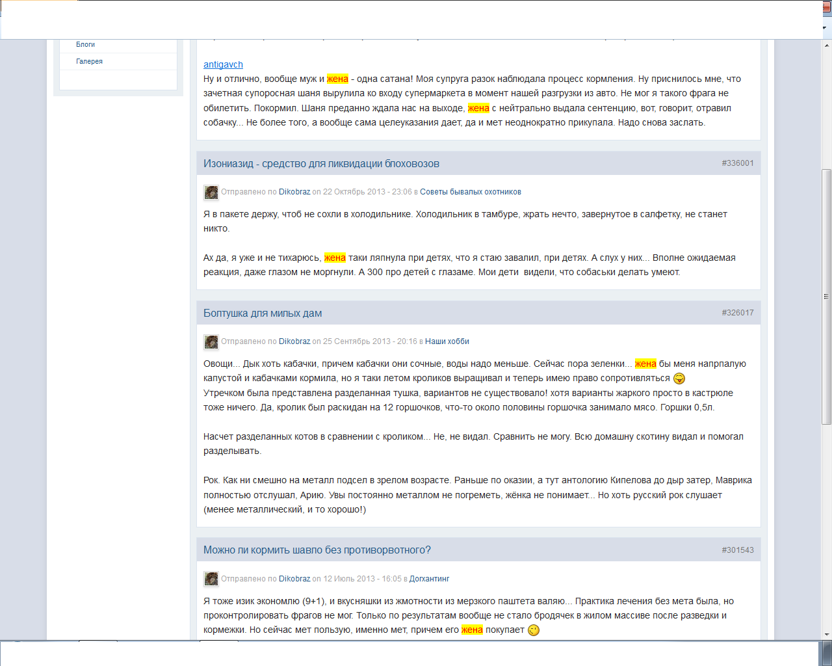Open post number #326017 permalink
This screenshot has width=832, height=666.
(738, 313)
